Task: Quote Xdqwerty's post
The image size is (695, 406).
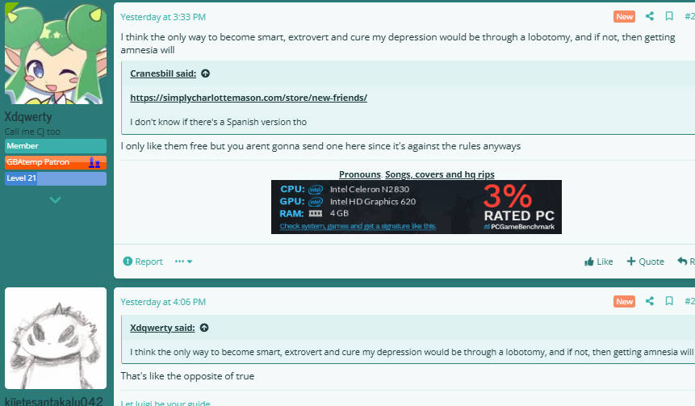Action: pyautogui.click(x=646, y=262)
